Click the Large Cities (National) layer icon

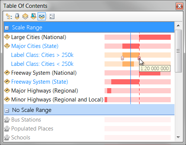[7, 37]
